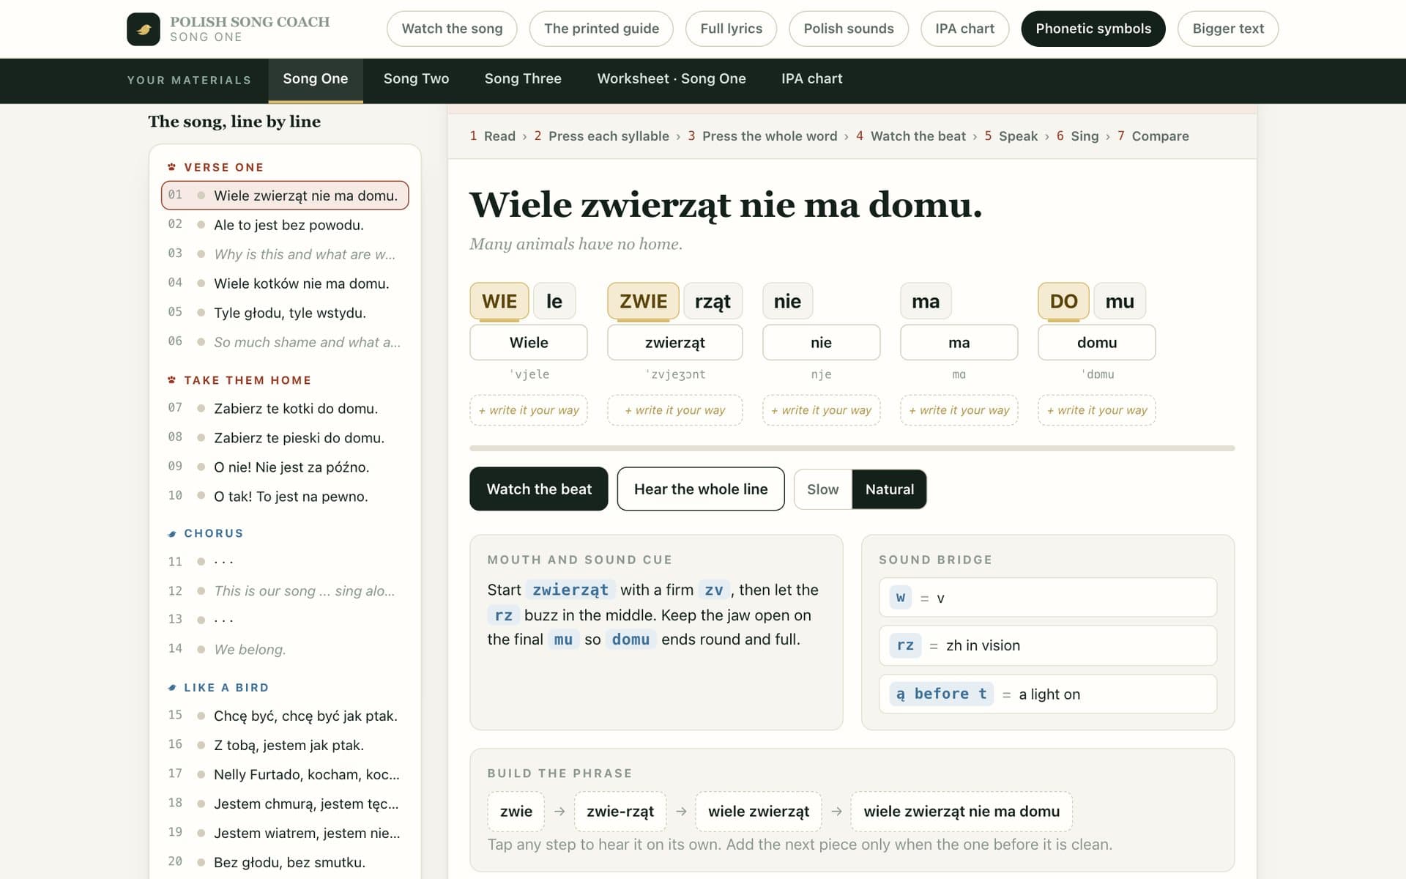The height and width of the screenshot is (879, 1406).
Task: Click the IPA chart pill in header
Action: click(964, 29)
